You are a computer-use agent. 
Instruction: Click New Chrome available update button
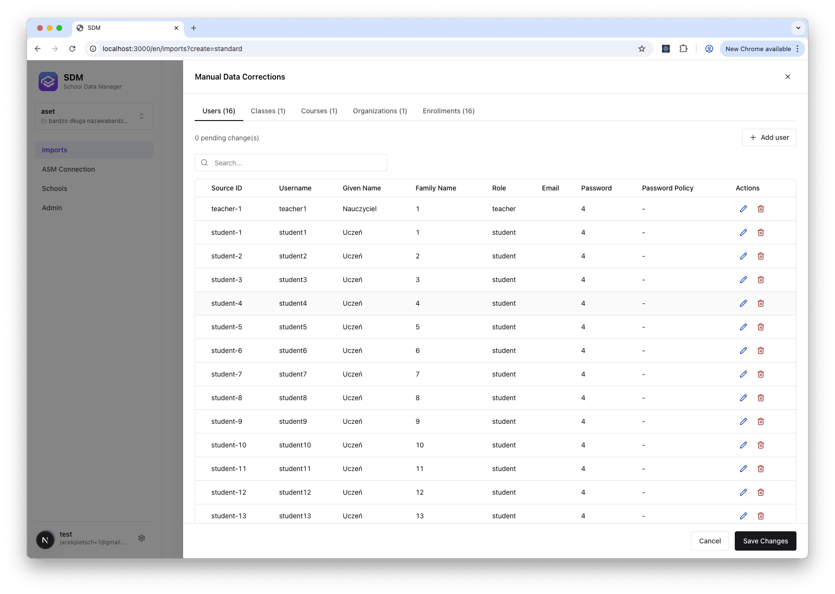(x=762, y=49)
